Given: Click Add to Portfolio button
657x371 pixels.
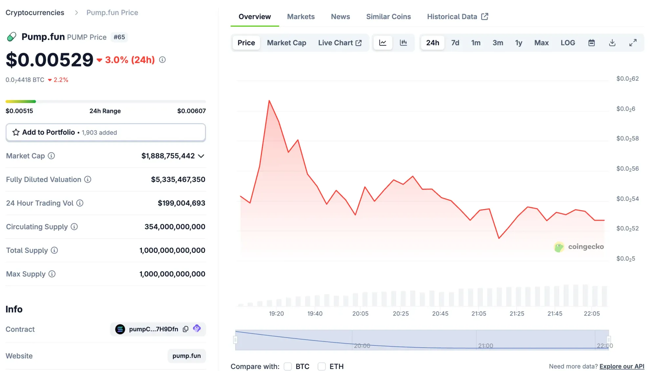Looking at the screenshot, I should [x=106, y=132].
